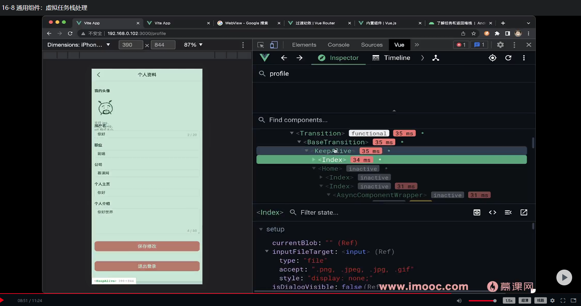Open the component tree icon in Vue devtools

pyautogui.click(x=436, y=58)
